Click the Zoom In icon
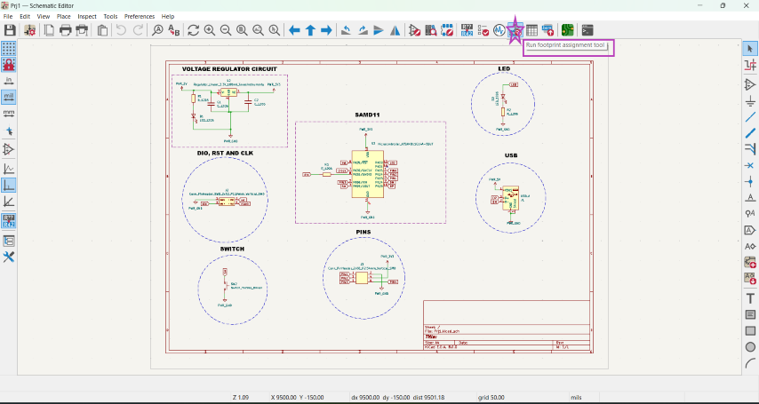The height and width of the screenshot is (404, 759). click(209, 30)
